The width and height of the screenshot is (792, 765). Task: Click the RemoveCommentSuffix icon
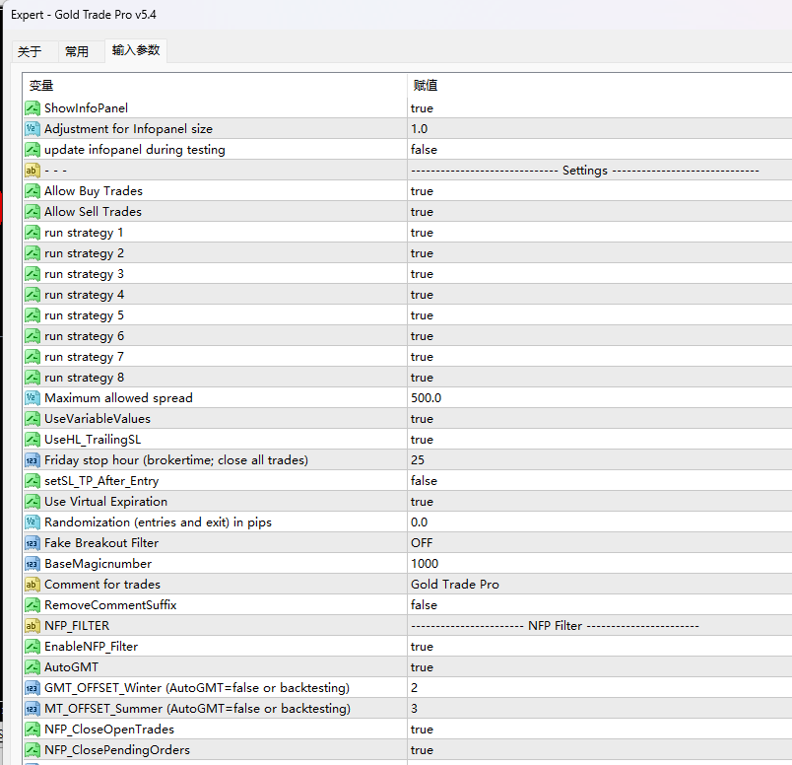[33, 605]
